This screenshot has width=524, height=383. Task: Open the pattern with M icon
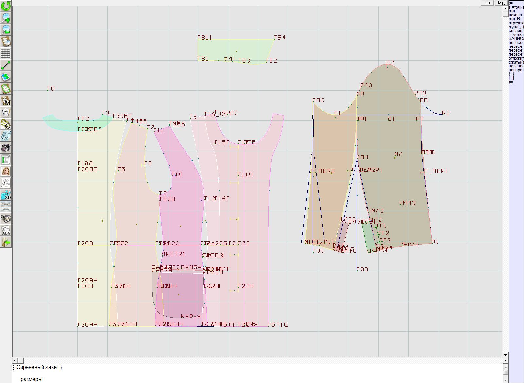6,101
